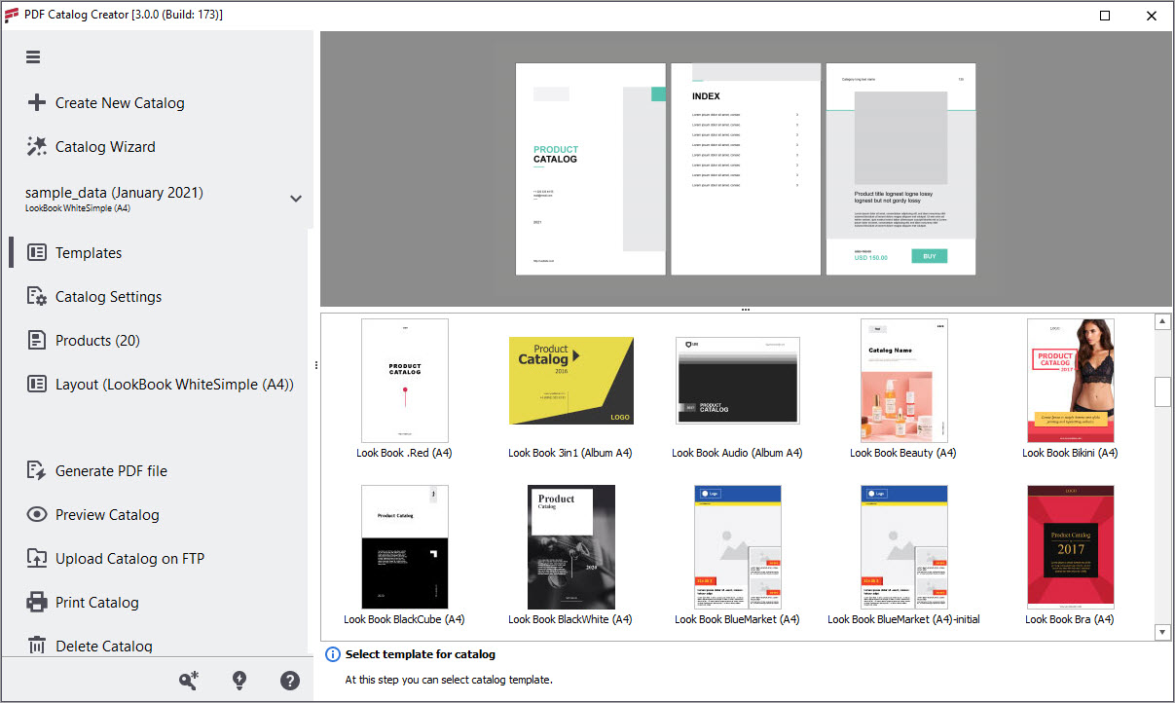
Task: Click the question mark help icon
Action: coord(290,681)
